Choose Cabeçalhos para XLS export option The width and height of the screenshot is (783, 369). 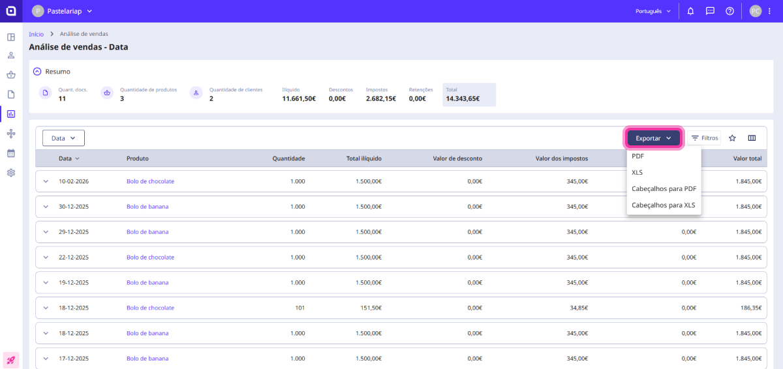coord(663,205)
